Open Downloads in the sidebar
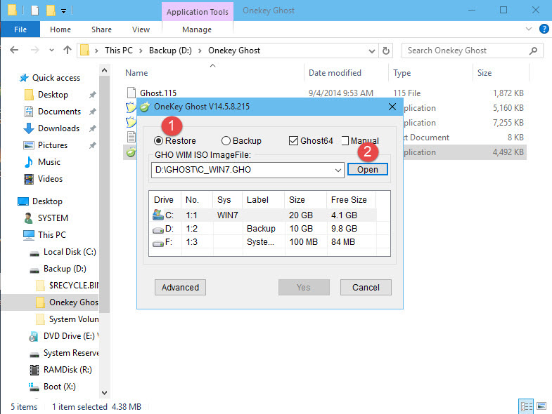Screen dimensions: 552x414 (x=58, y=128)
